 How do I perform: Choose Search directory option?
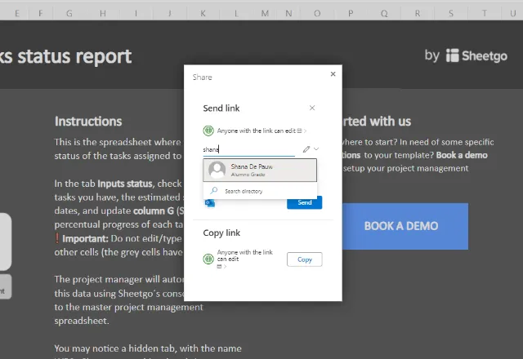point(260,191)
